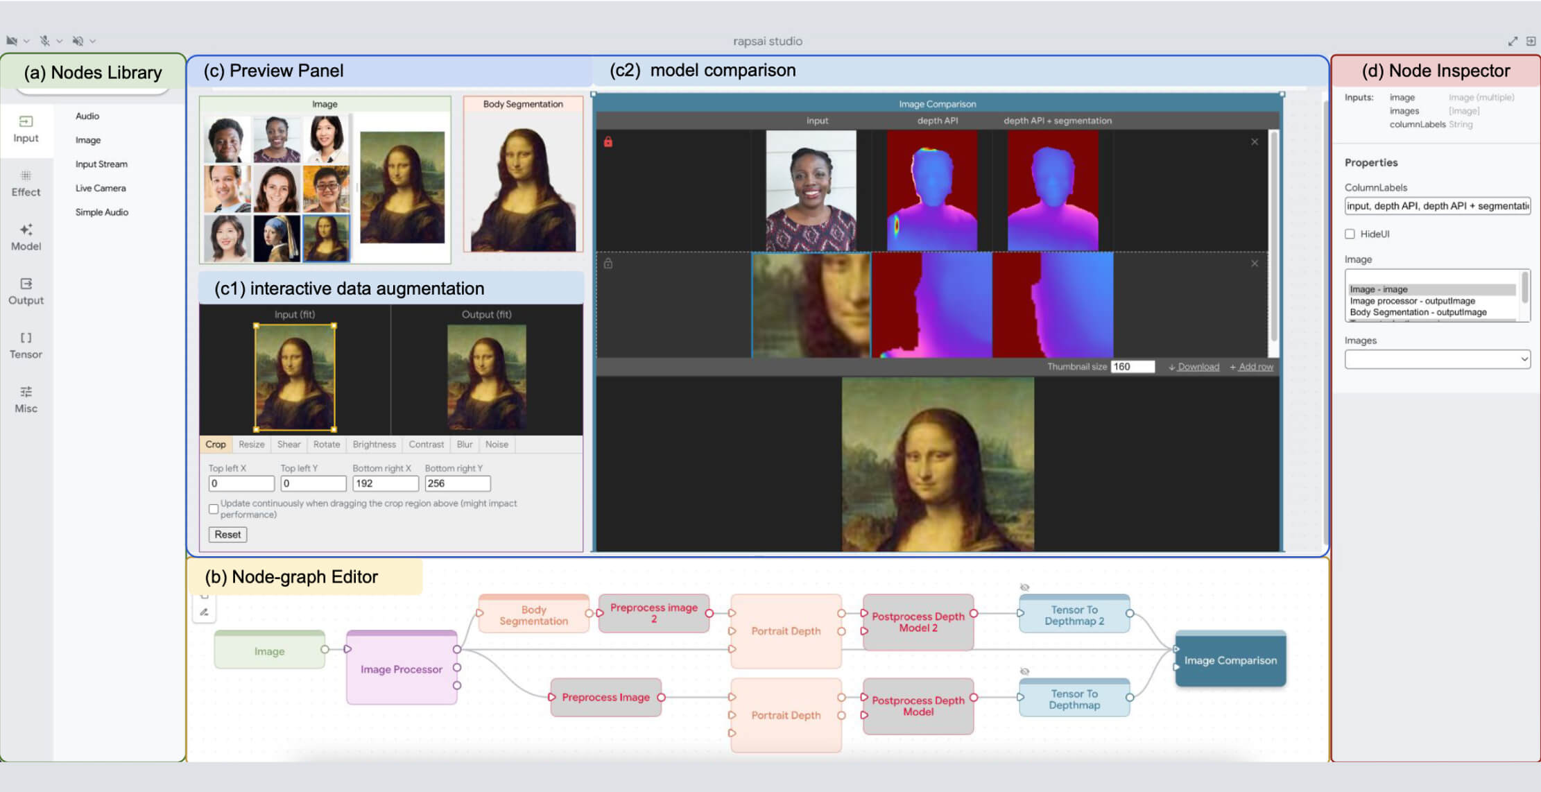The height and width of the screenshot is (792, 1541).
Task: Select the Input category in Nodes Library
Action: coord(26,128)
